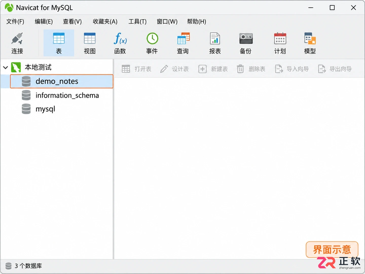The width and height of the screenshot is (365, 274).
Task: Open the Help 帮助(H) menu
Action: point(196,22)
